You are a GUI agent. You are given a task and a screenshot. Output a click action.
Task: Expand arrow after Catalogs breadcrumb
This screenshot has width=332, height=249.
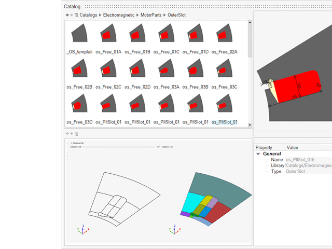coord(100,15)
